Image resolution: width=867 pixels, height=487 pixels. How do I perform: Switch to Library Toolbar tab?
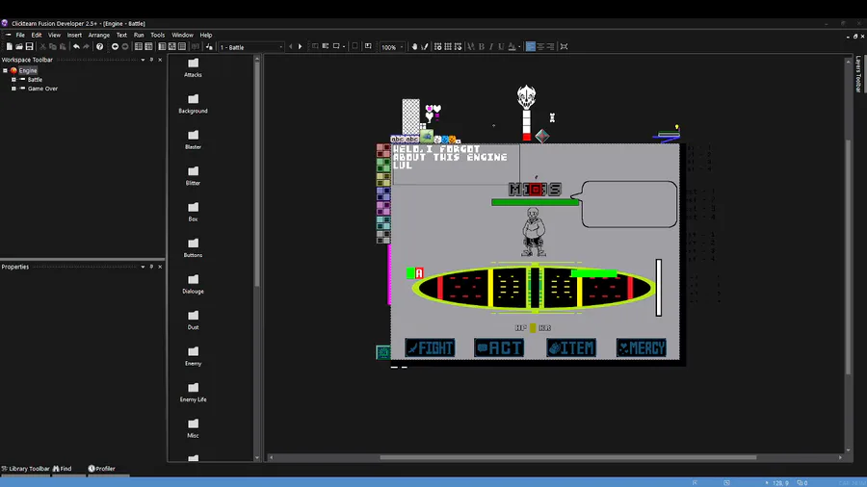point(25,469)
